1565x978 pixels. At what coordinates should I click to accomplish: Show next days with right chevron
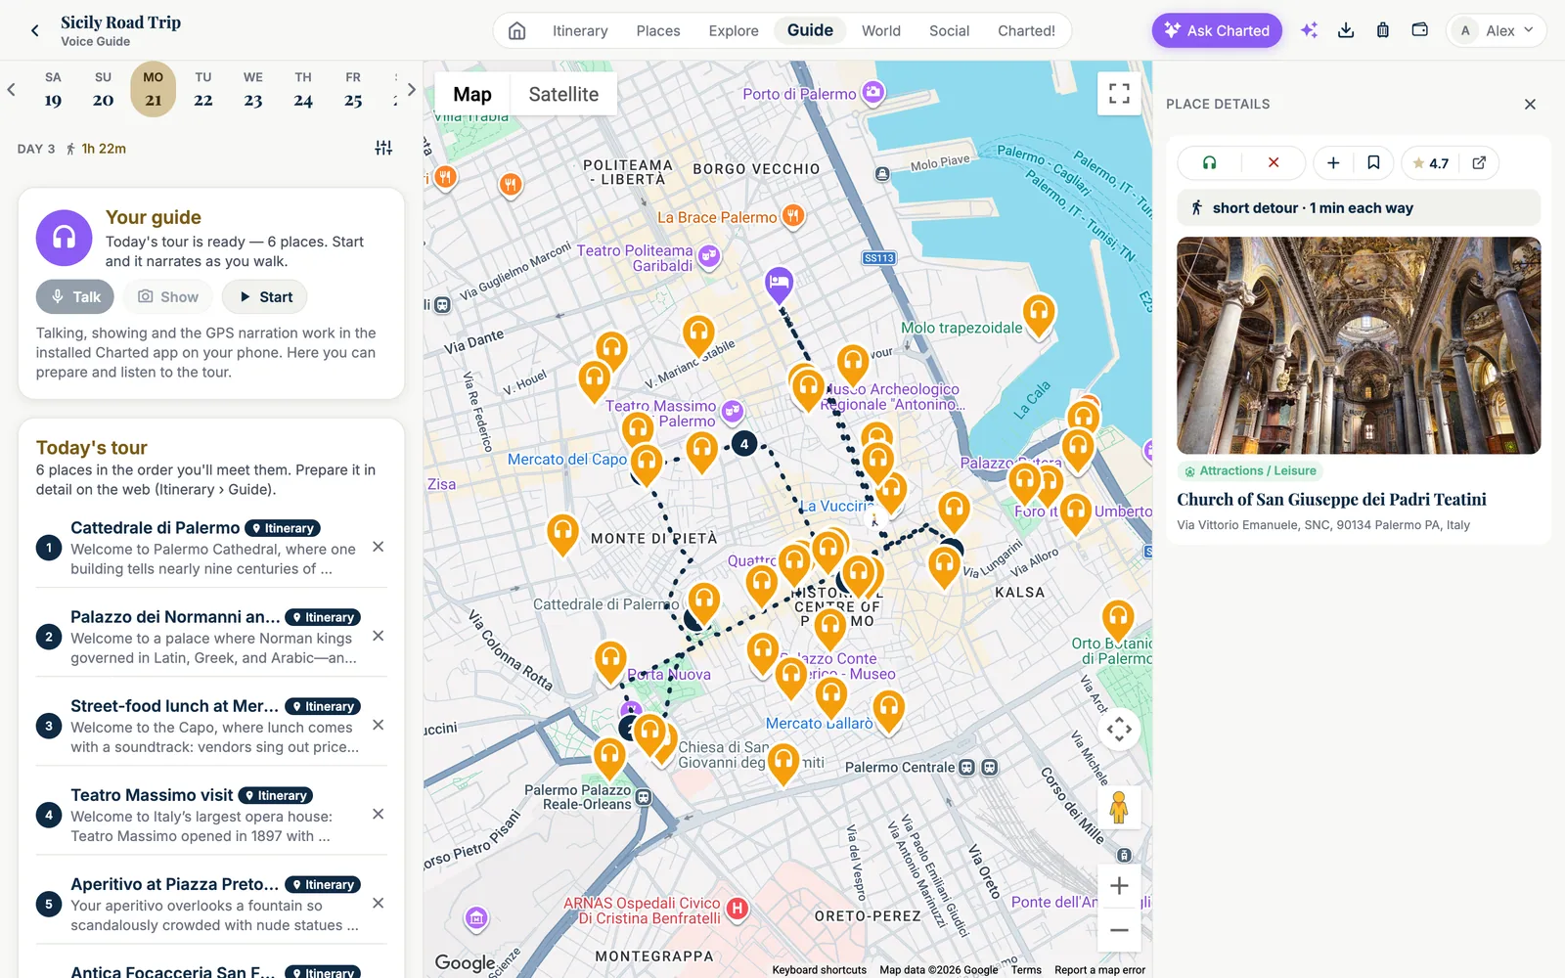(x=412, y=90)
